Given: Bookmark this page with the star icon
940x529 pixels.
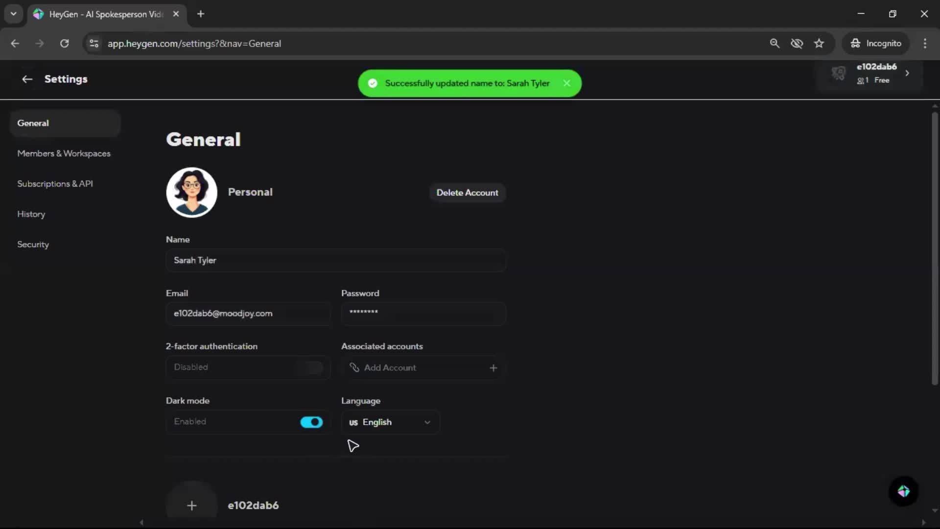Looking at the screenshot, I should point(819,44).
